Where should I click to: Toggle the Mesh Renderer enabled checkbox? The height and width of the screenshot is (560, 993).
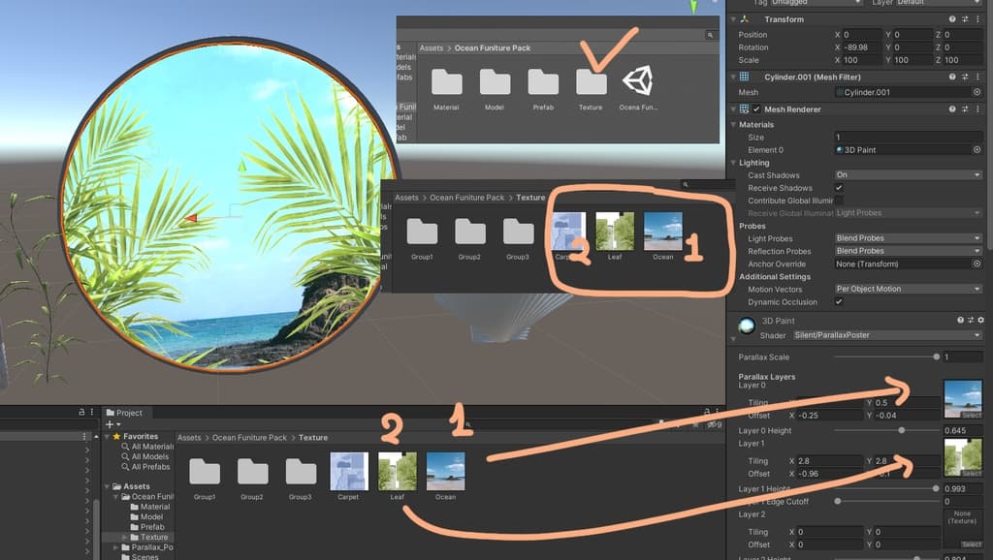(756, 109)
